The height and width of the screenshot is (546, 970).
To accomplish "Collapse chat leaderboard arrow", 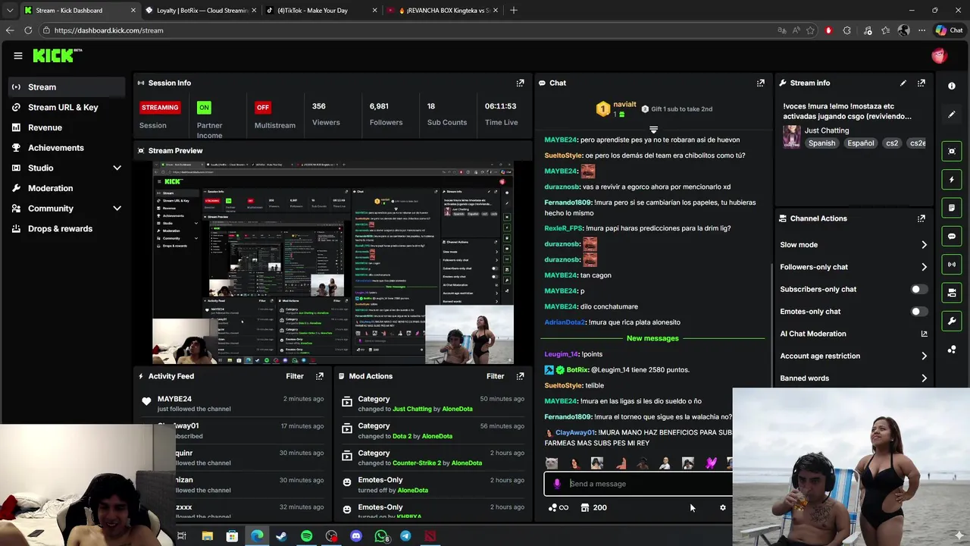I will coord(653,130).
